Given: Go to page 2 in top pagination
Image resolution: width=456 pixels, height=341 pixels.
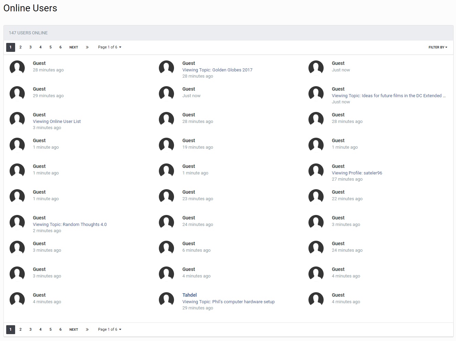Looking at the screenshot, I should (x=21, y=47).
